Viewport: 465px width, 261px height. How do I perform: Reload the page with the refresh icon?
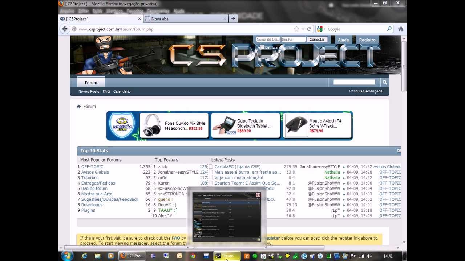pyautogui.click(x=309, y=29)
